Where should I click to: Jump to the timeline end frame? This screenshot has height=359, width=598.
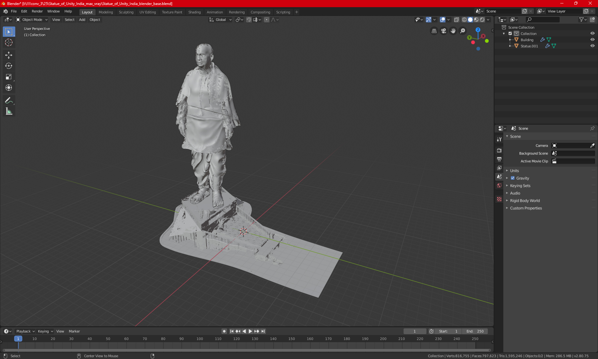click(263, 331)
